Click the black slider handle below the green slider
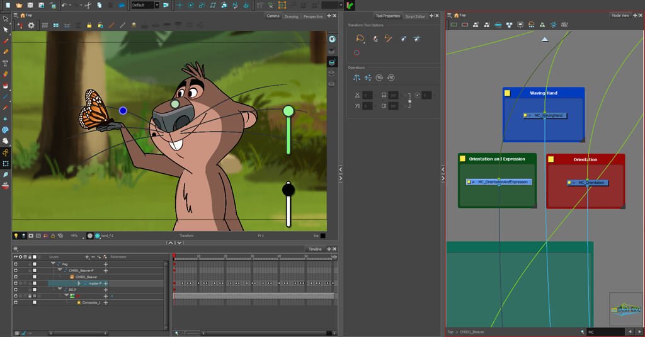 [288, 190]
